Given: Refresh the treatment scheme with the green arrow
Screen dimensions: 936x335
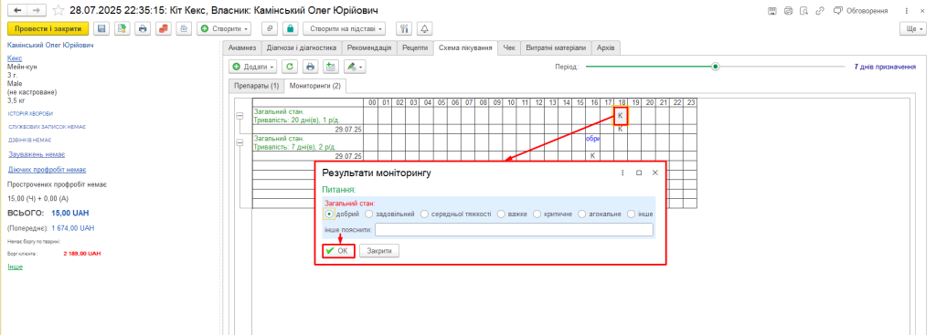Looking at the screenshot, I should 290,67.
